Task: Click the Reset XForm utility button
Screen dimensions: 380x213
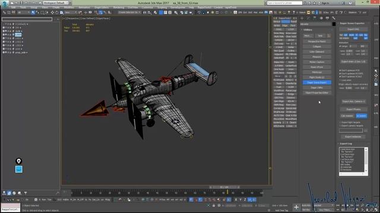Action: pos(316,67)
